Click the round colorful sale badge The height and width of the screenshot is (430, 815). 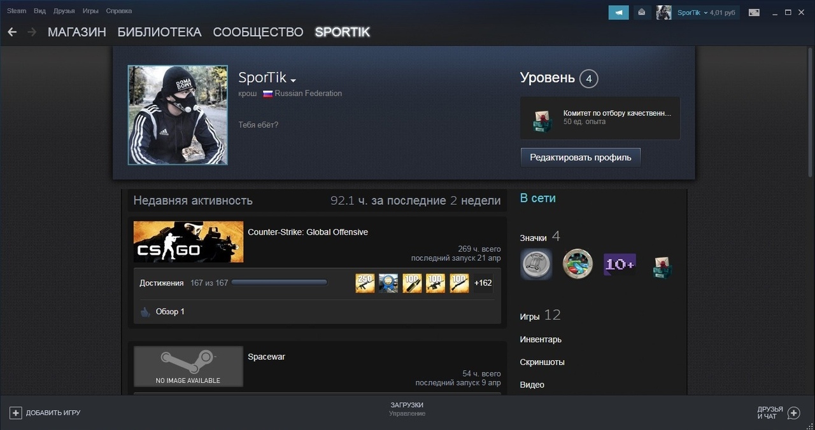click(578, 264)
